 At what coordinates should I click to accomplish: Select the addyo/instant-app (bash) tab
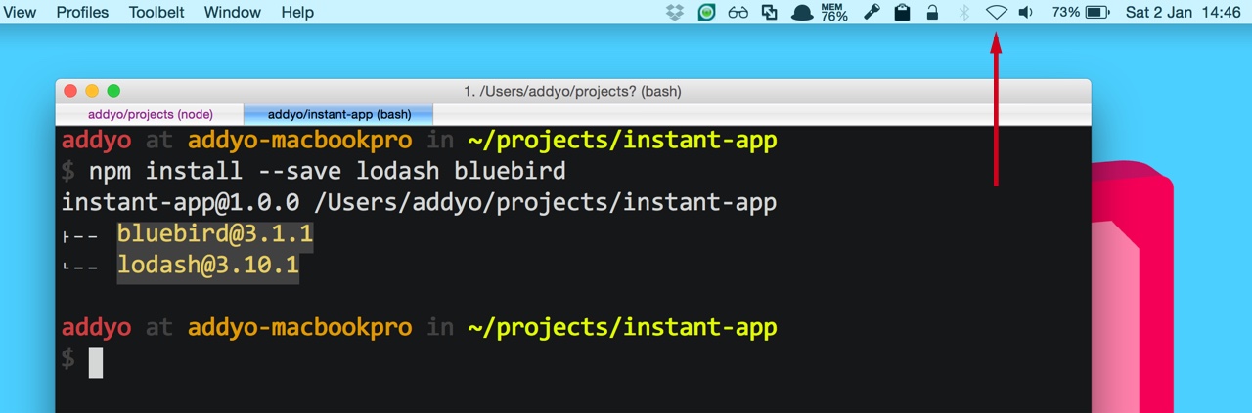pyautogui.click(x=339, y=115)
